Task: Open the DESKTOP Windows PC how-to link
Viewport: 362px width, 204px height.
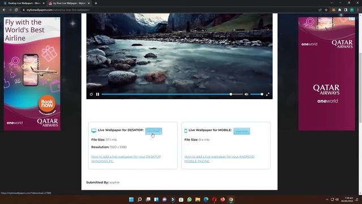Action: click(x=126, y=159)
